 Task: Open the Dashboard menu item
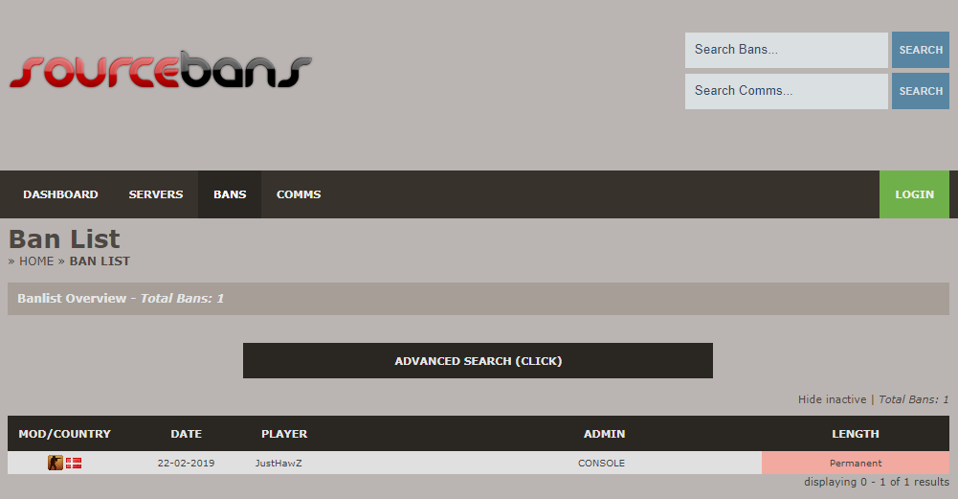60,194
